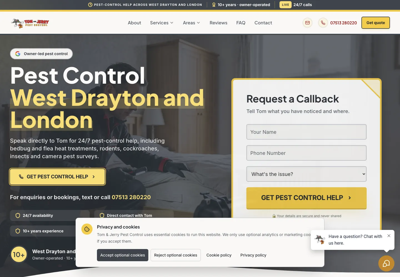The height and width of the screenshot is (277, 400).
Task: Click the Get quote button
Action: [x=376, y=23]
